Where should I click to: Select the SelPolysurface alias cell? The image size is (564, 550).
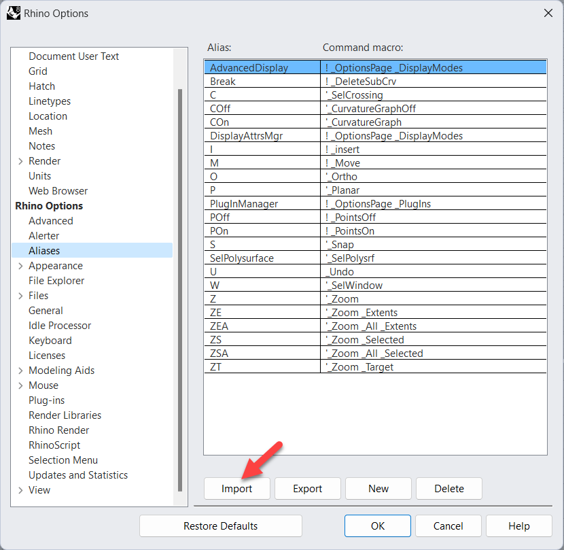(262, 258)
